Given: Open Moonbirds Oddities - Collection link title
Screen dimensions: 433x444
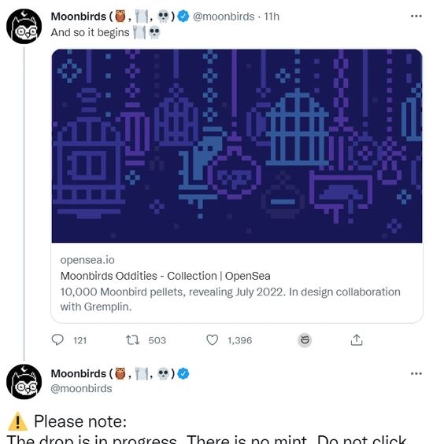Looking at the screenshot, I should click(165, 276).
